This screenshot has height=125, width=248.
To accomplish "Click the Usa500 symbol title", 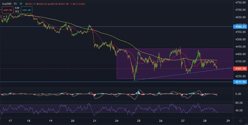I will click(x=7, y=4).
